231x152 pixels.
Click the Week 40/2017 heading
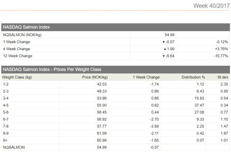tap(211, 6)
